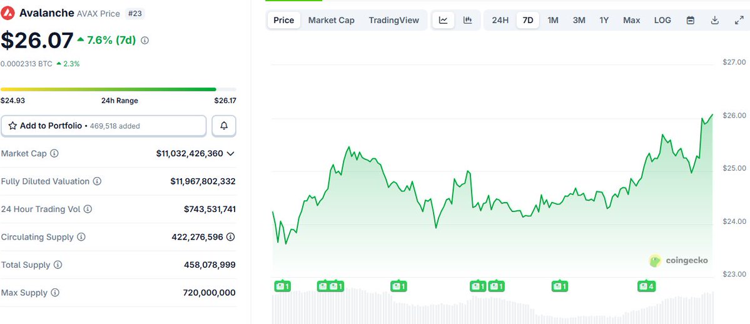Click the $743,531,741 trading volume value
750x324 pixels.
(210, 209)
